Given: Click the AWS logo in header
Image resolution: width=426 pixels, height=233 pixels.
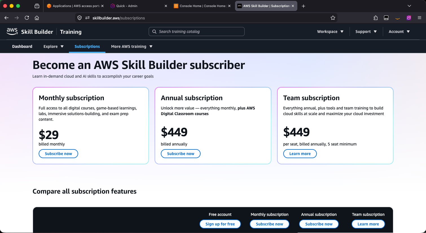Looking at the screenshot, I should click(x=12, y=32).
